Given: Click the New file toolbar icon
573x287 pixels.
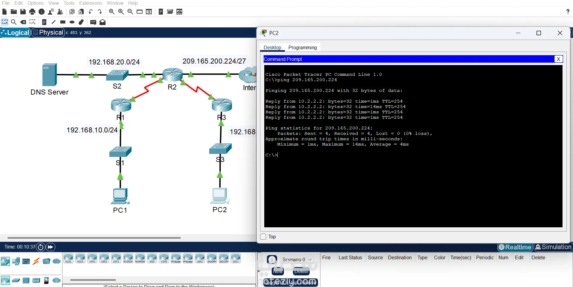Looking at the screenshot, I should point(4,12).
